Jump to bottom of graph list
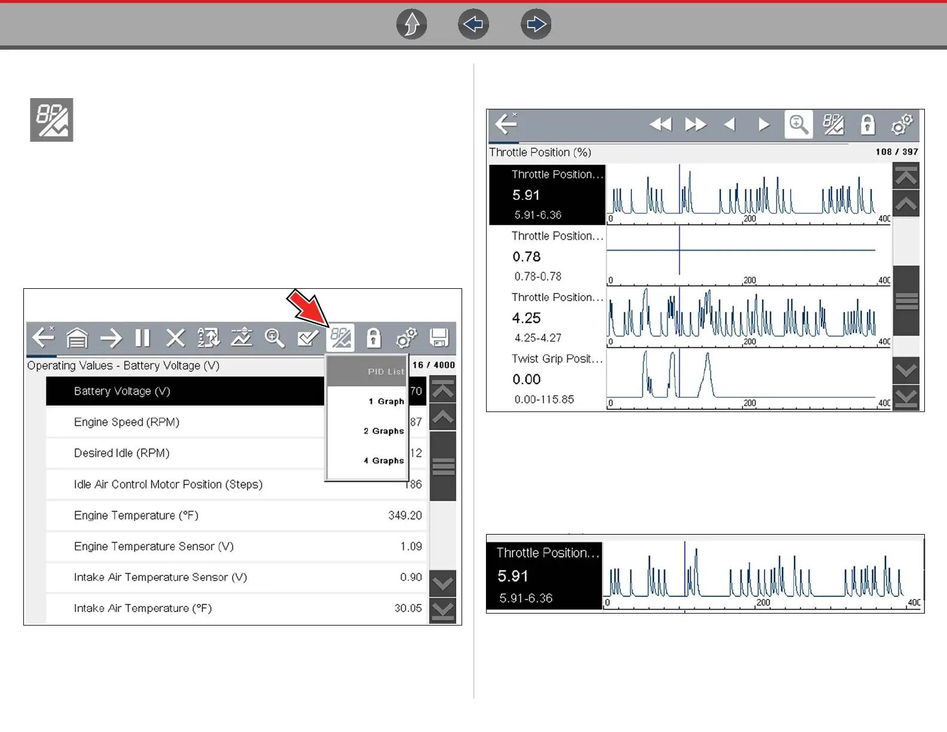This screenshot has height=732, width=947. (906, 397)
